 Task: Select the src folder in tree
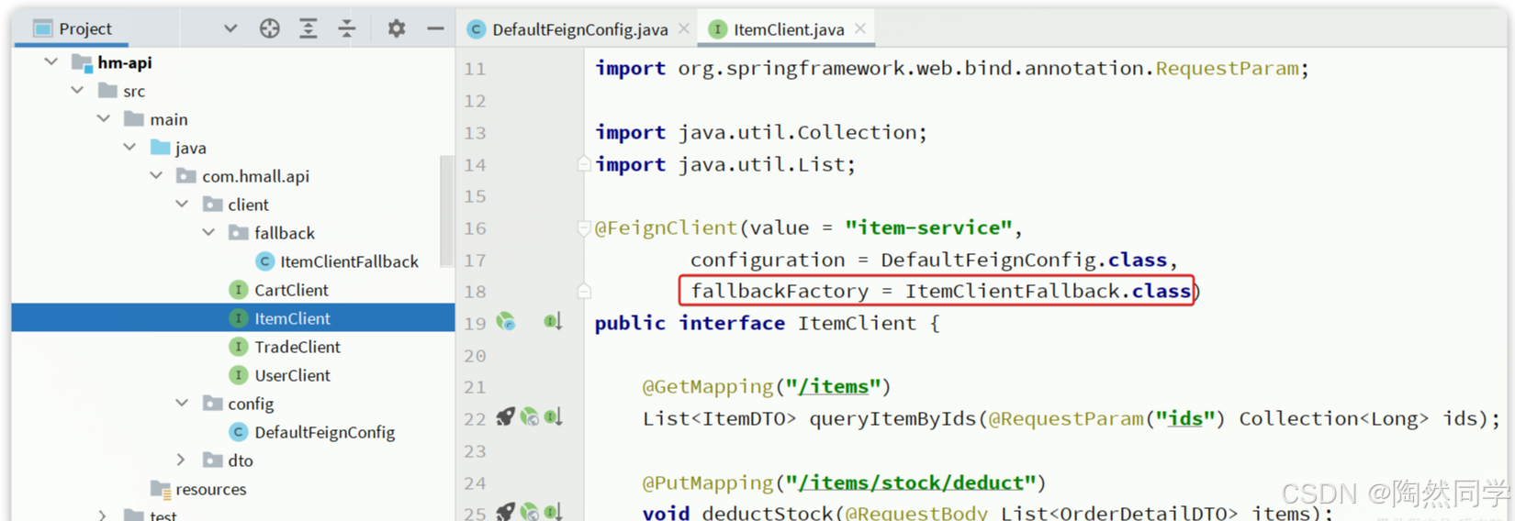(134, 91)
